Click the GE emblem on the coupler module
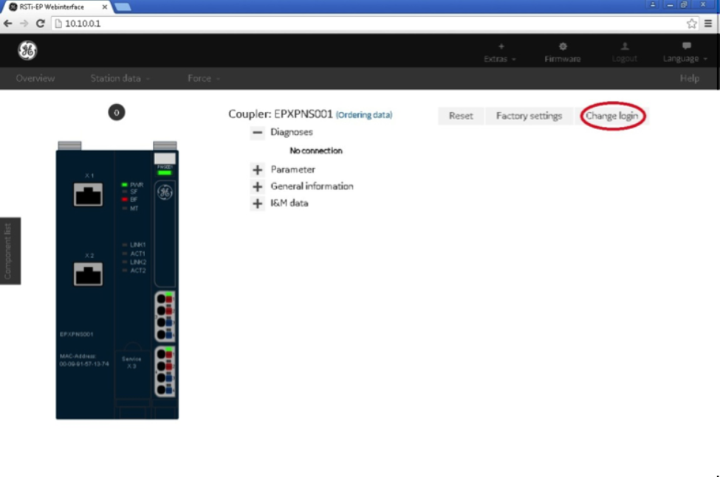This screenshot has width=720, height=477. pos(165,192)
